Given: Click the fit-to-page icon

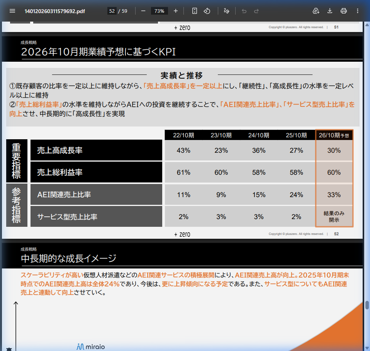Looking at the screenshot, I should (x=194, y=11).
